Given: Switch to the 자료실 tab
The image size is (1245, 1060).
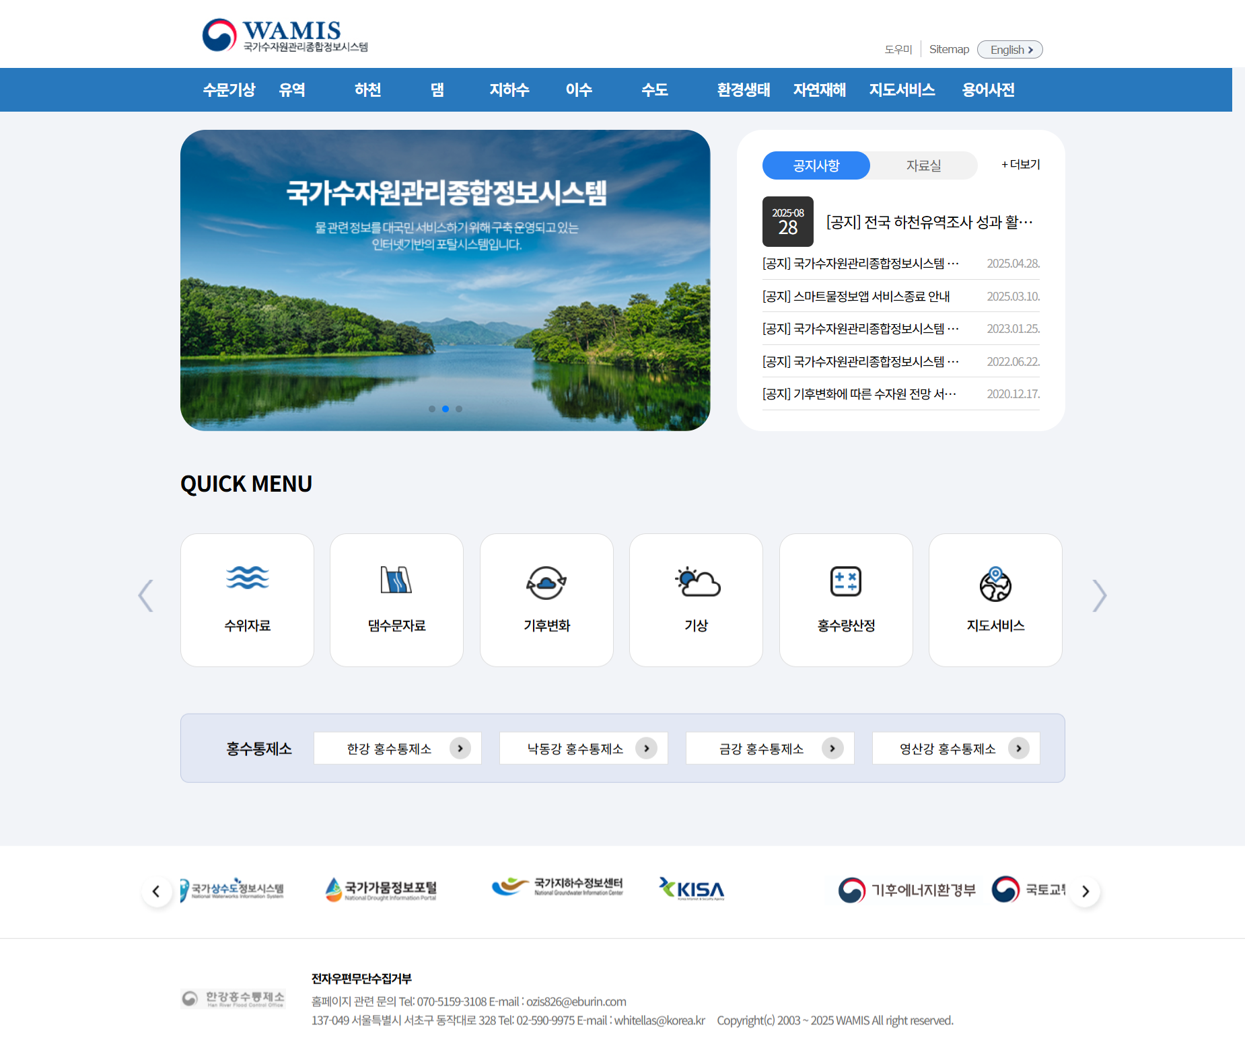Looking at the screenshot, I should [923, 165].
